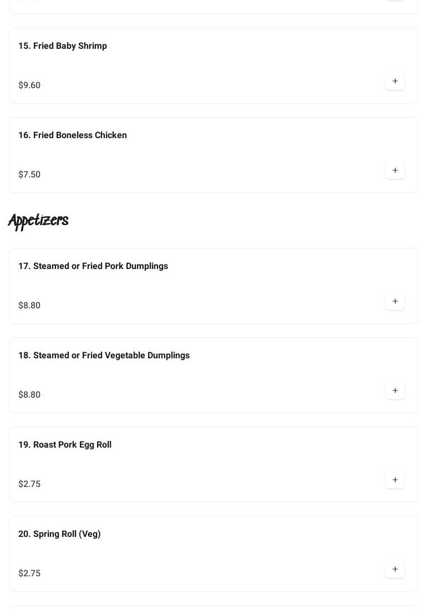The image size is (427, 609).
Task: Click the Appetizers section heading
Action: pos(38,221)
